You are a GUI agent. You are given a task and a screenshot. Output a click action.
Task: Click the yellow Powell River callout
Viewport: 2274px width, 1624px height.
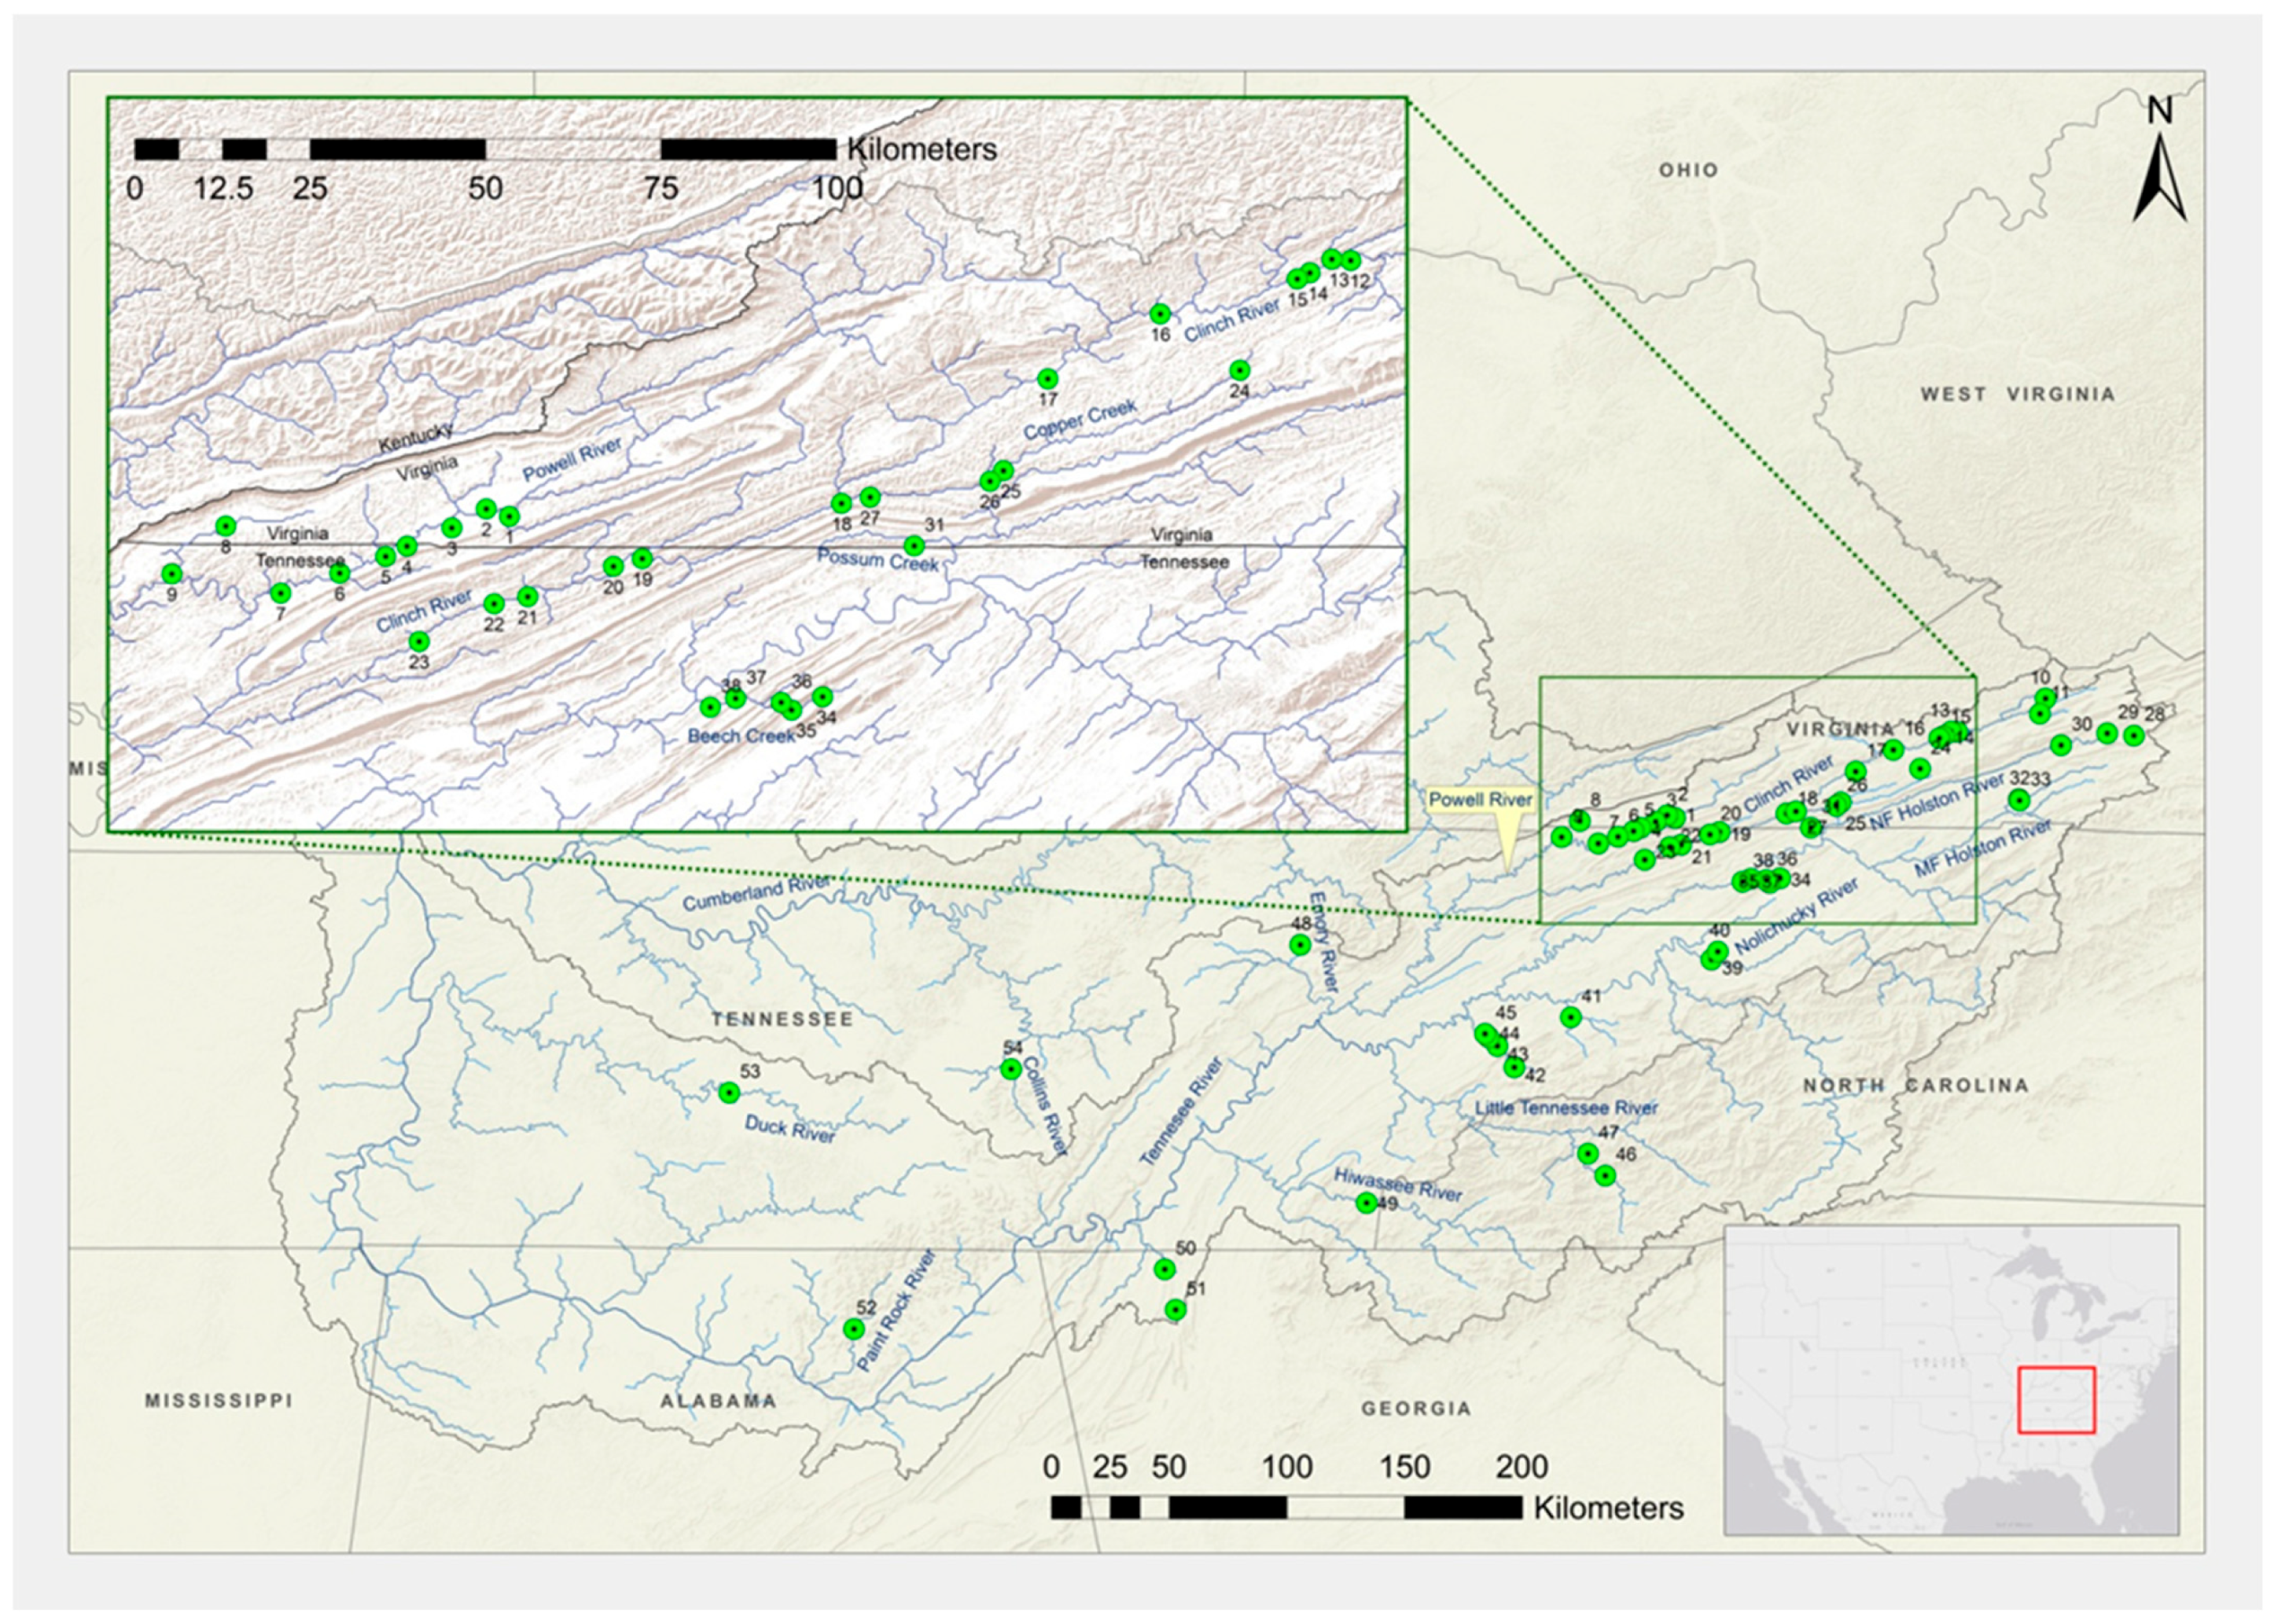1481,800
